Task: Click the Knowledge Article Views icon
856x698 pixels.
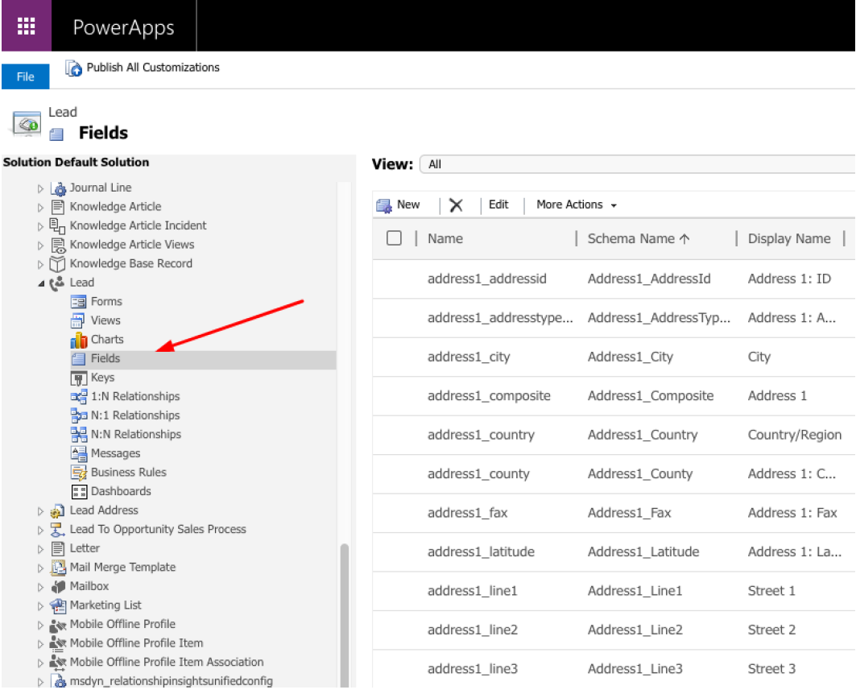Action: point(58,245)
